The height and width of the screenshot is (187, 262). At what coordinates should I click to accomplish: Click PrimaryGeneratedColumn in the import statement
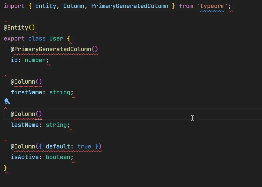pos(129,6)
